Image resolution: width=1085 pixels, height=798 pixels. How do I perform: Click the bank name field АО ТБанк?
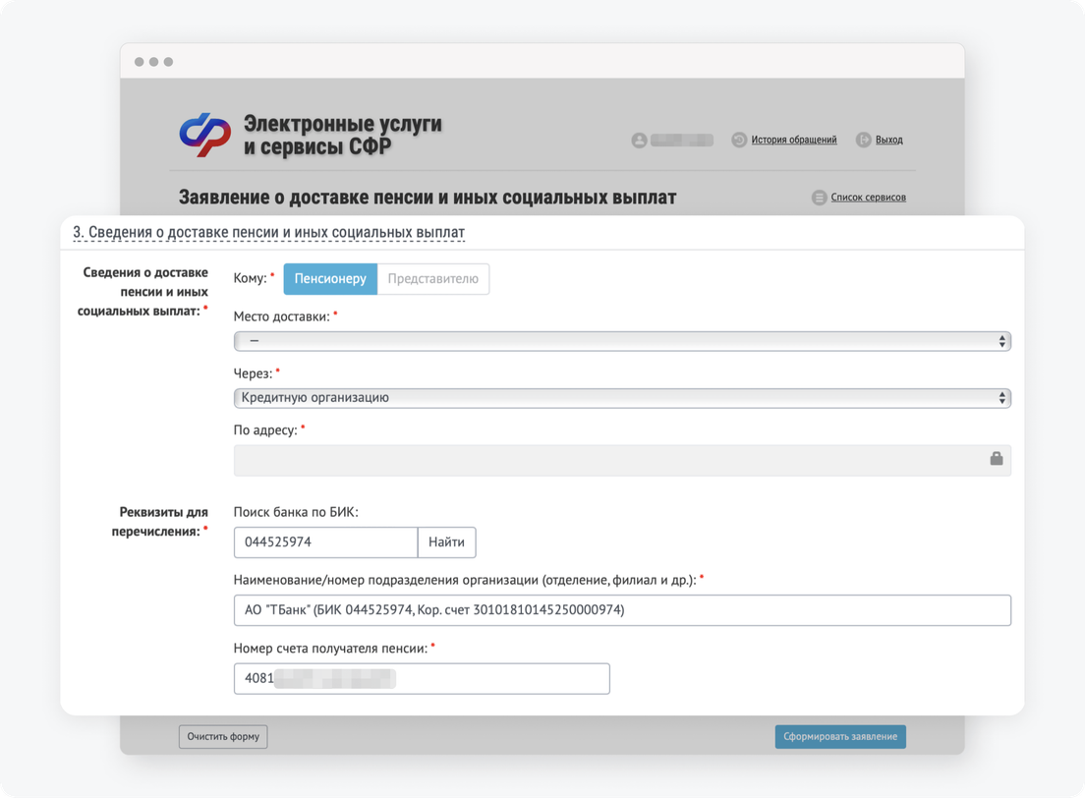tap(622, 610)
